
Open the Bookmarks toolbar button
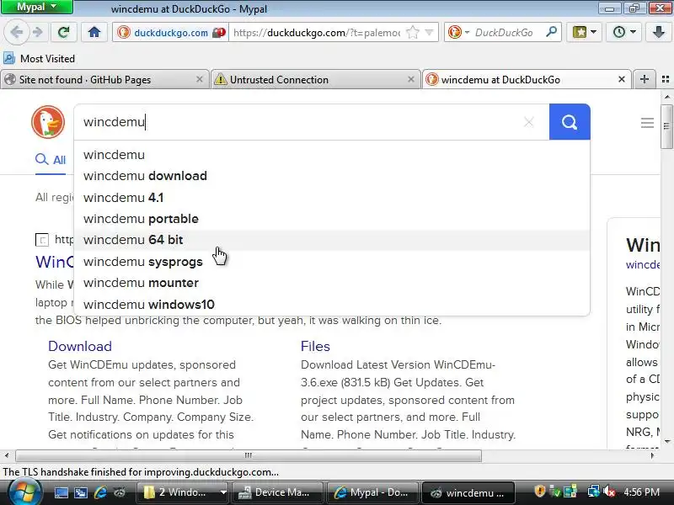584,32
